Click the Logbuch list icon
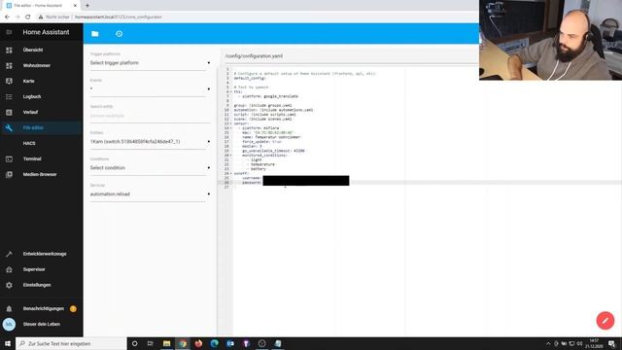622x350 pixels. tap(9, 96)
